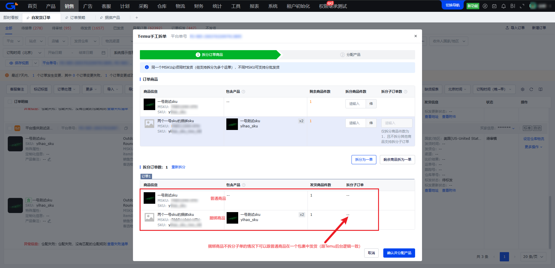This screenshot has width=555, height=268.
Task: Click the 重新拆分 link
Action: (x=178, y=167)
